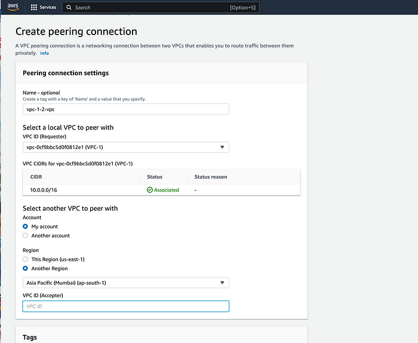Select the 10.0.0.0/16 CIDR row
This screenshot has height=343, width=418.
(162, 190)
